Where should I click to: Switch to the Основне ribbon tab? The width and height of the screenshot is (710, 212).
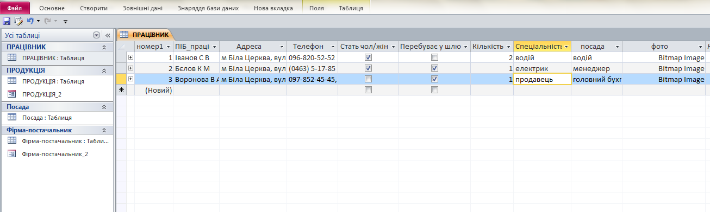point(52,9)
